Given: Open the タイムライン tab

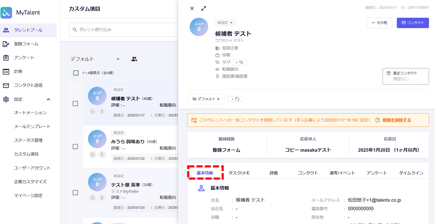Looking at the screenshot, I should 411,173.
